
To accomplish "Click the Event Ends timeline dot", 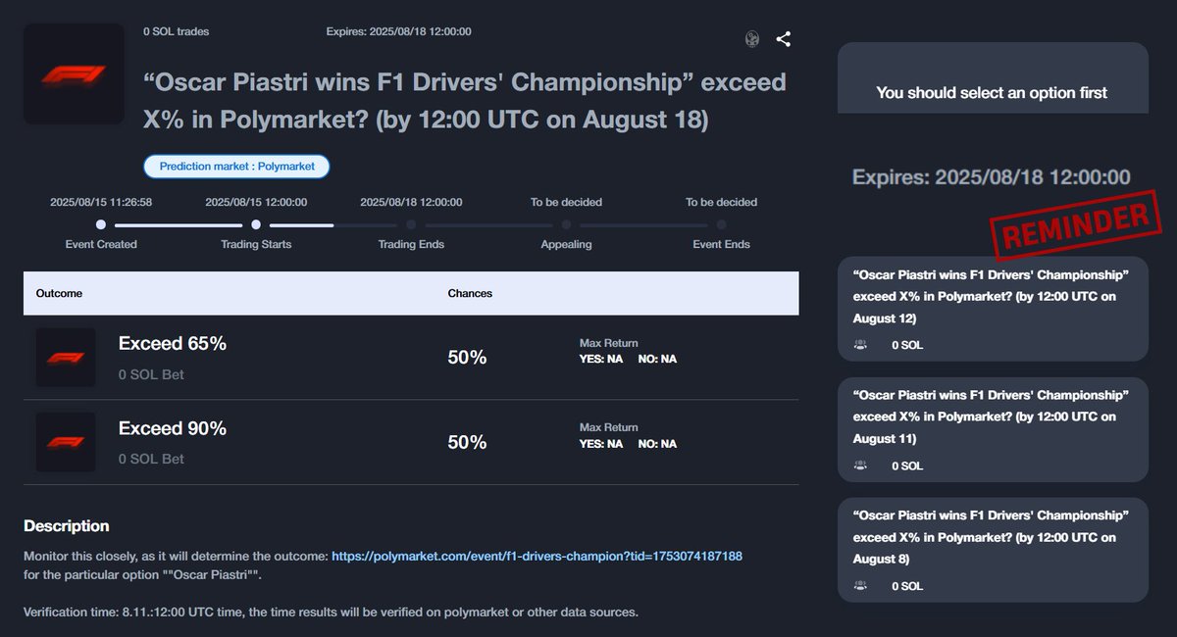I will [x=721, y=224].
